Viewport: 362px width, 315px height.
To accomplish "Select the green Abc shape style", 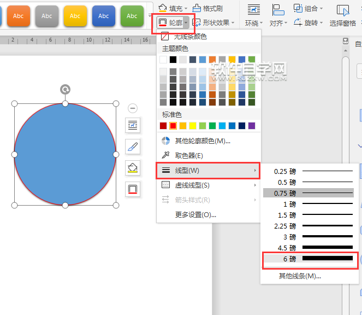I will click(132, 16).
